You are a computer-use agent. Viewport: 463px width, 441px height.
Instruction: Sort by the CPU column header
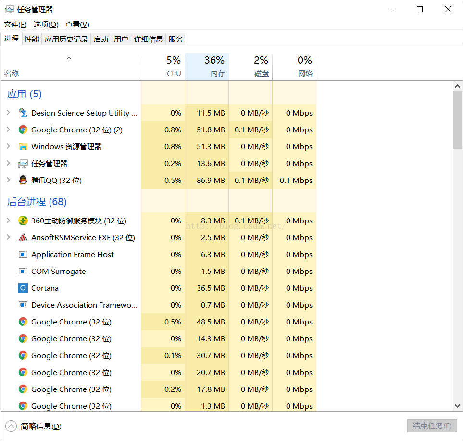coord(163,67)
